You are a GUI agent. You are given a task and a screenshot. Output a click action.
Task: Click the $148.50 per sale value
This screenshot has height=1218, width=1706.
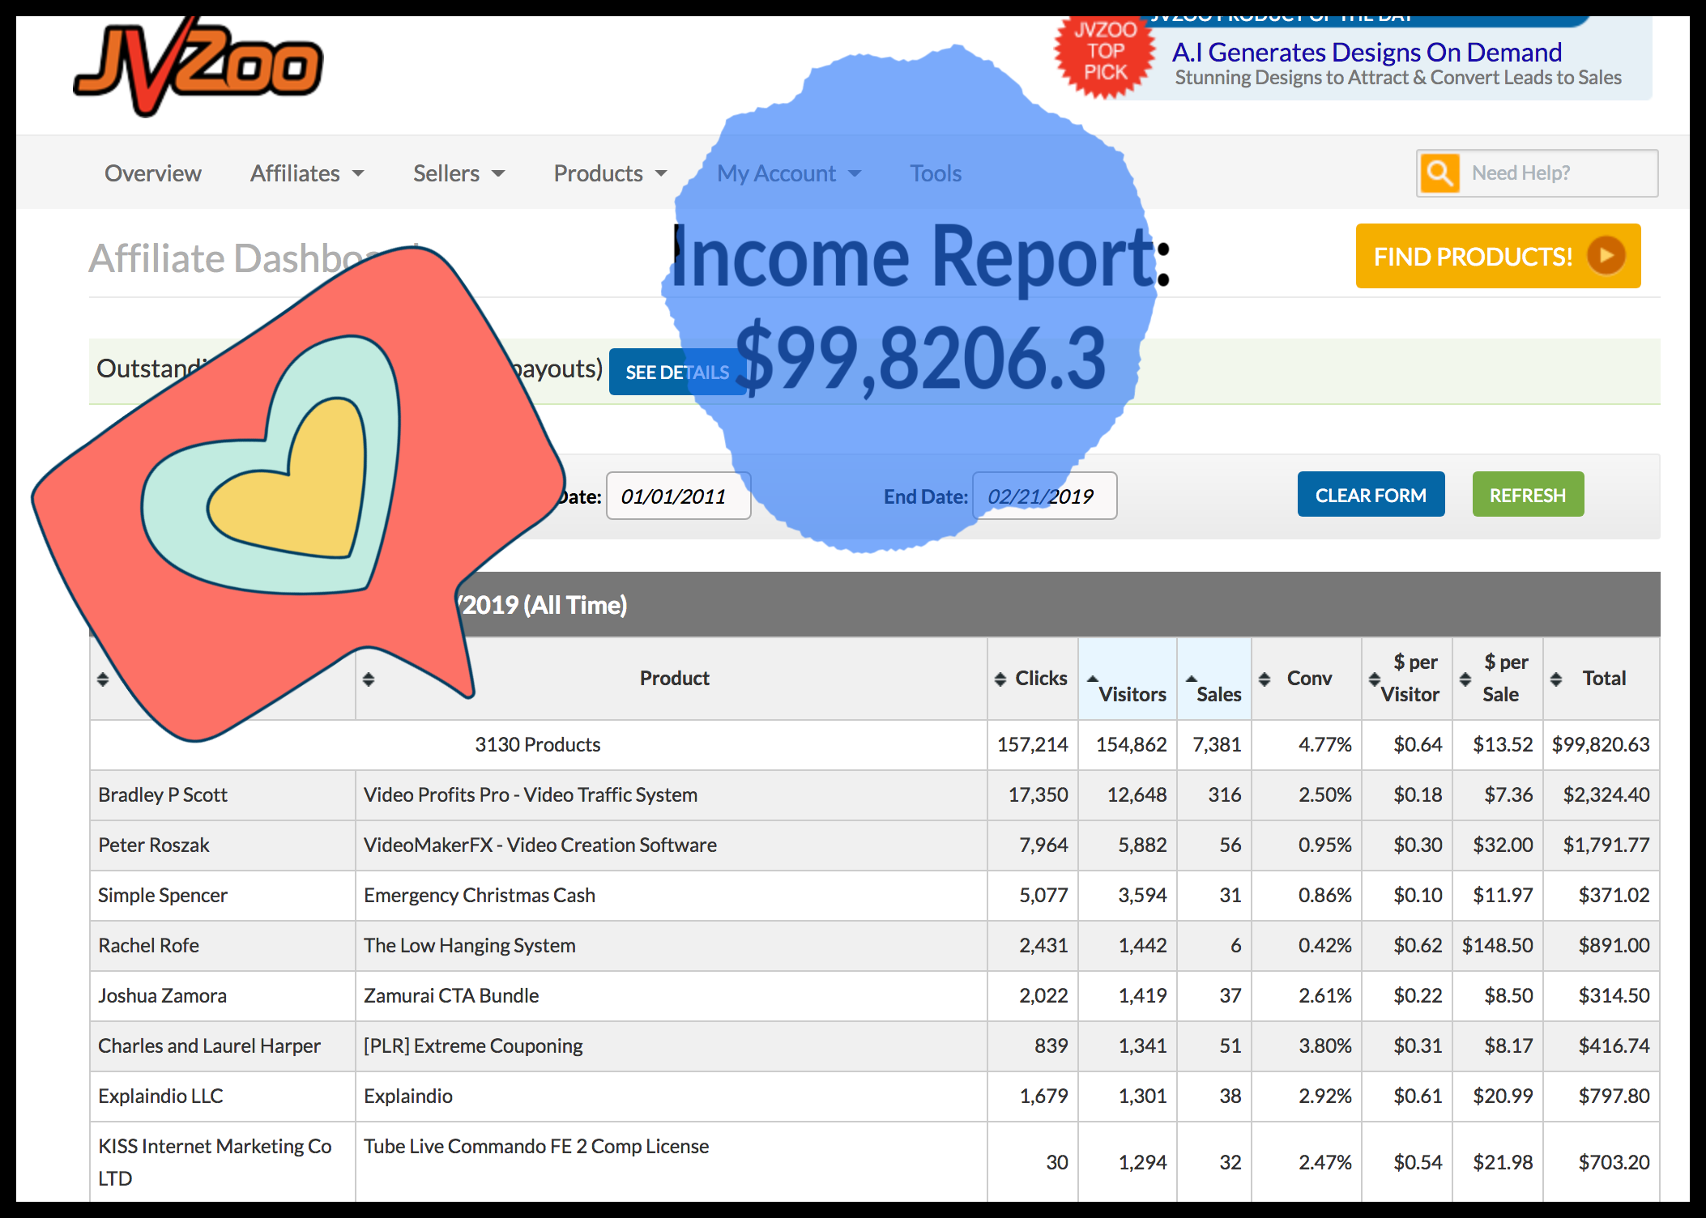coord(1497,945)
